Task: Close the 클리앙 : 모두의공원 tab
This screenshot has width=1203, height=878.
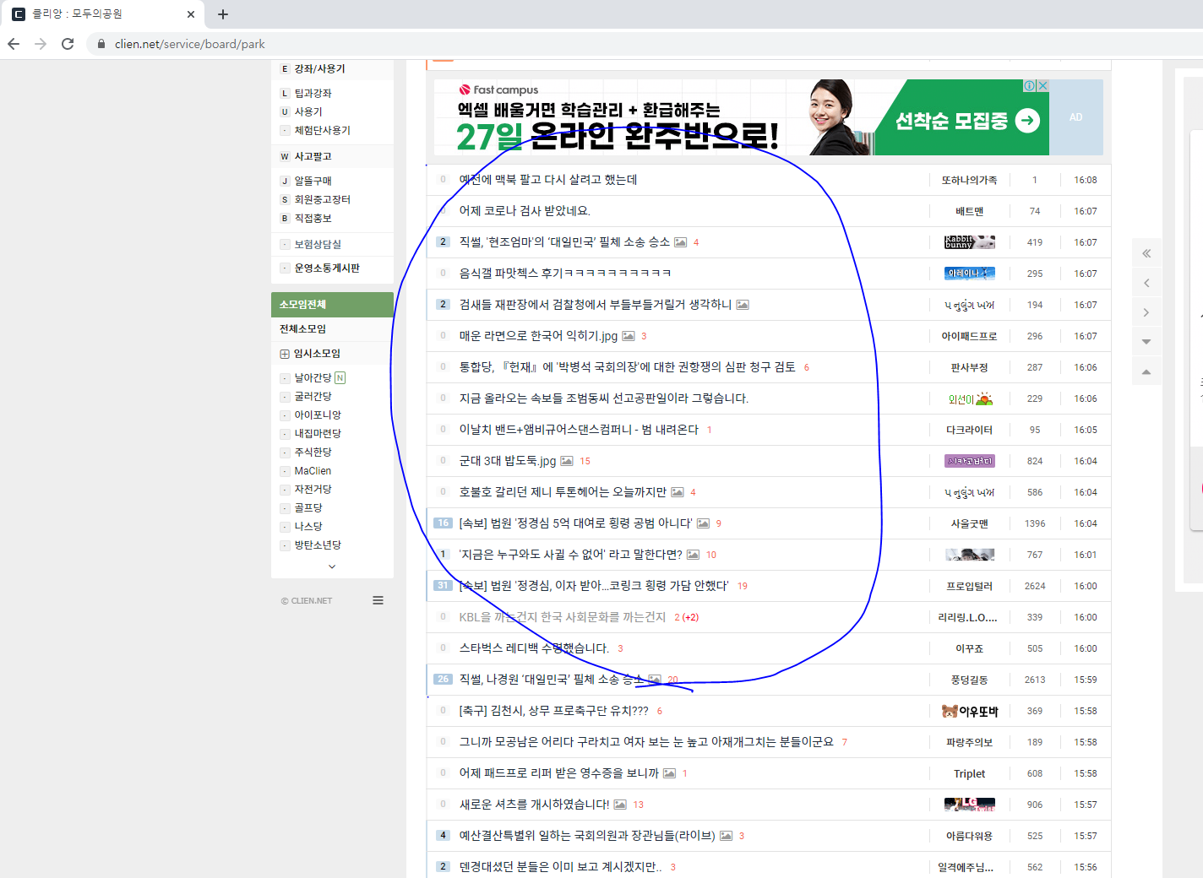Action: [191, 14]
